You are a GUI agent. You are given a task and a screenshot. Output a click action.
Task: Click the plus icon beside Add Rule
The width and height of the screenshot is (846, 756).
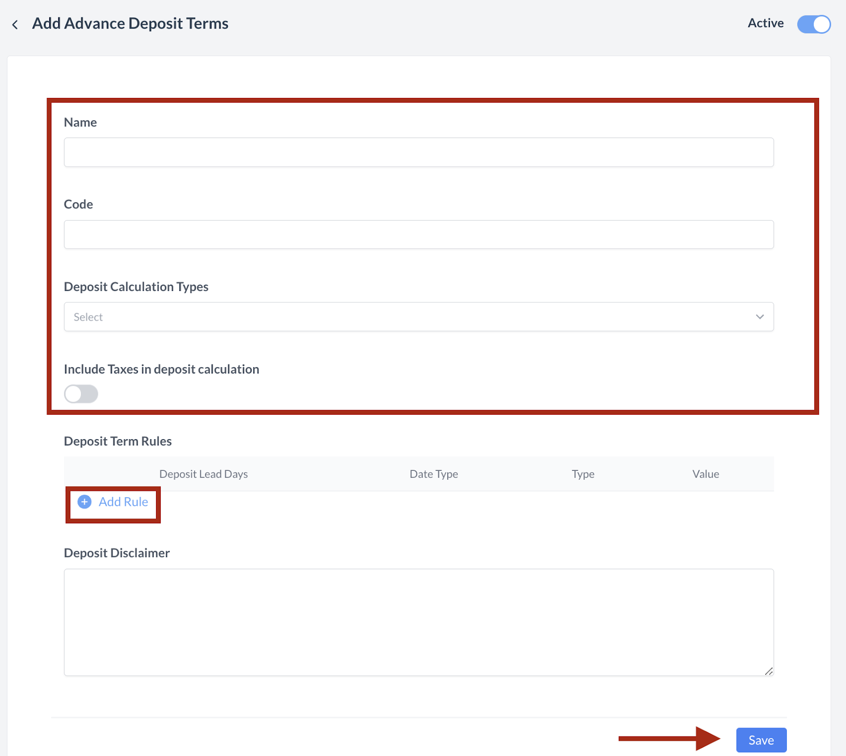pos(85,502)
